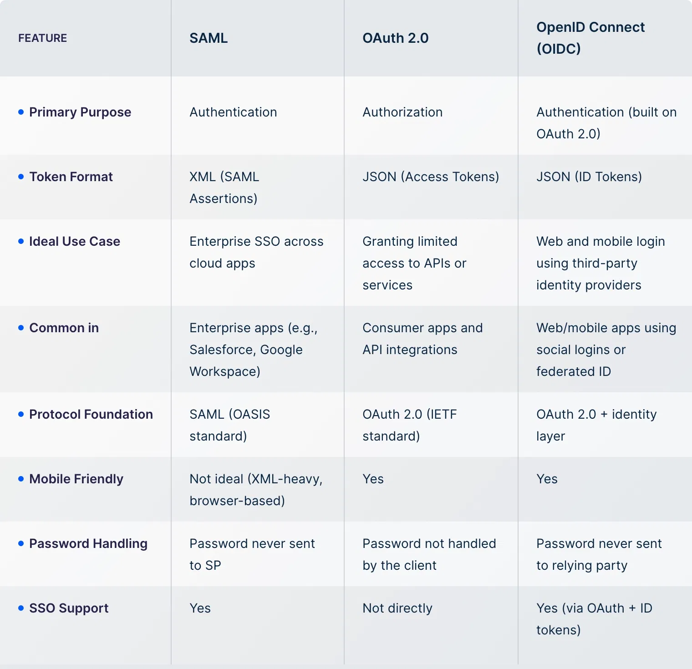Select the Authorization cell under OAuth 2.0
Viewport: 692px width, 669px height.
pos(402,112)
